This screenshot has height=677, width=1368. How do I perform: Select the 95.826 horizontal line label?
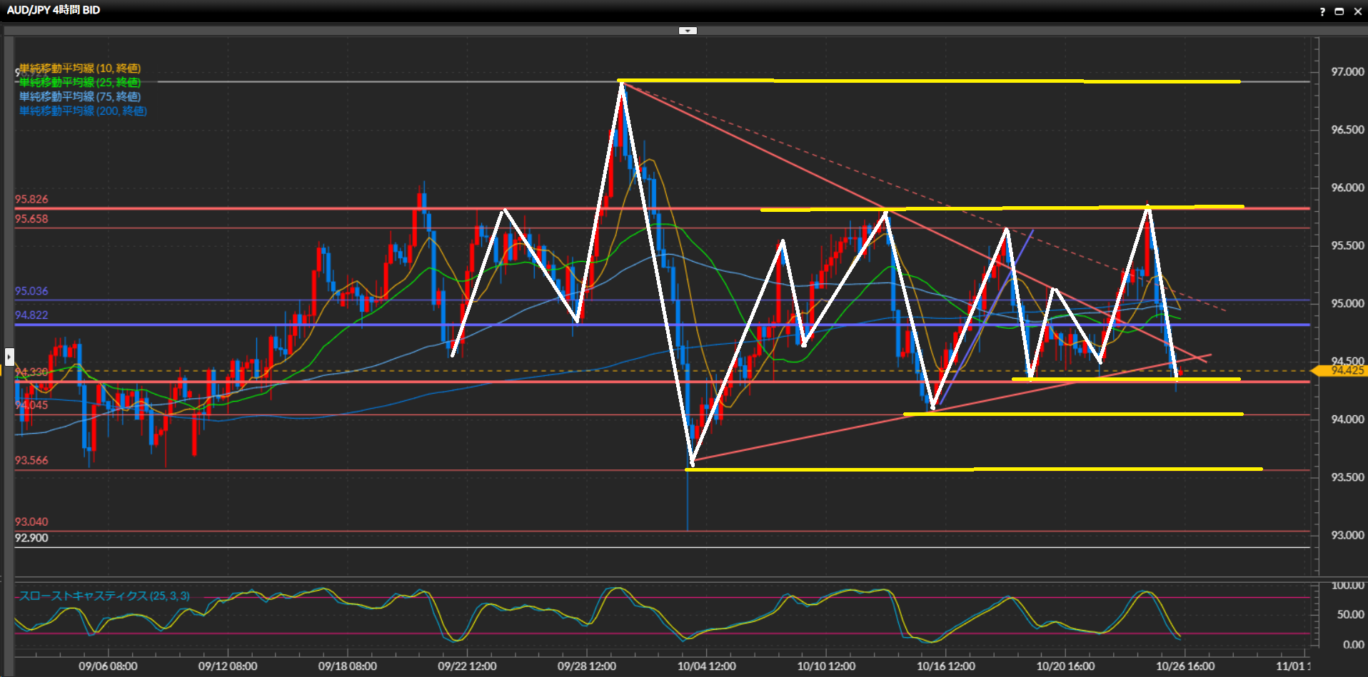click(31, 200)
